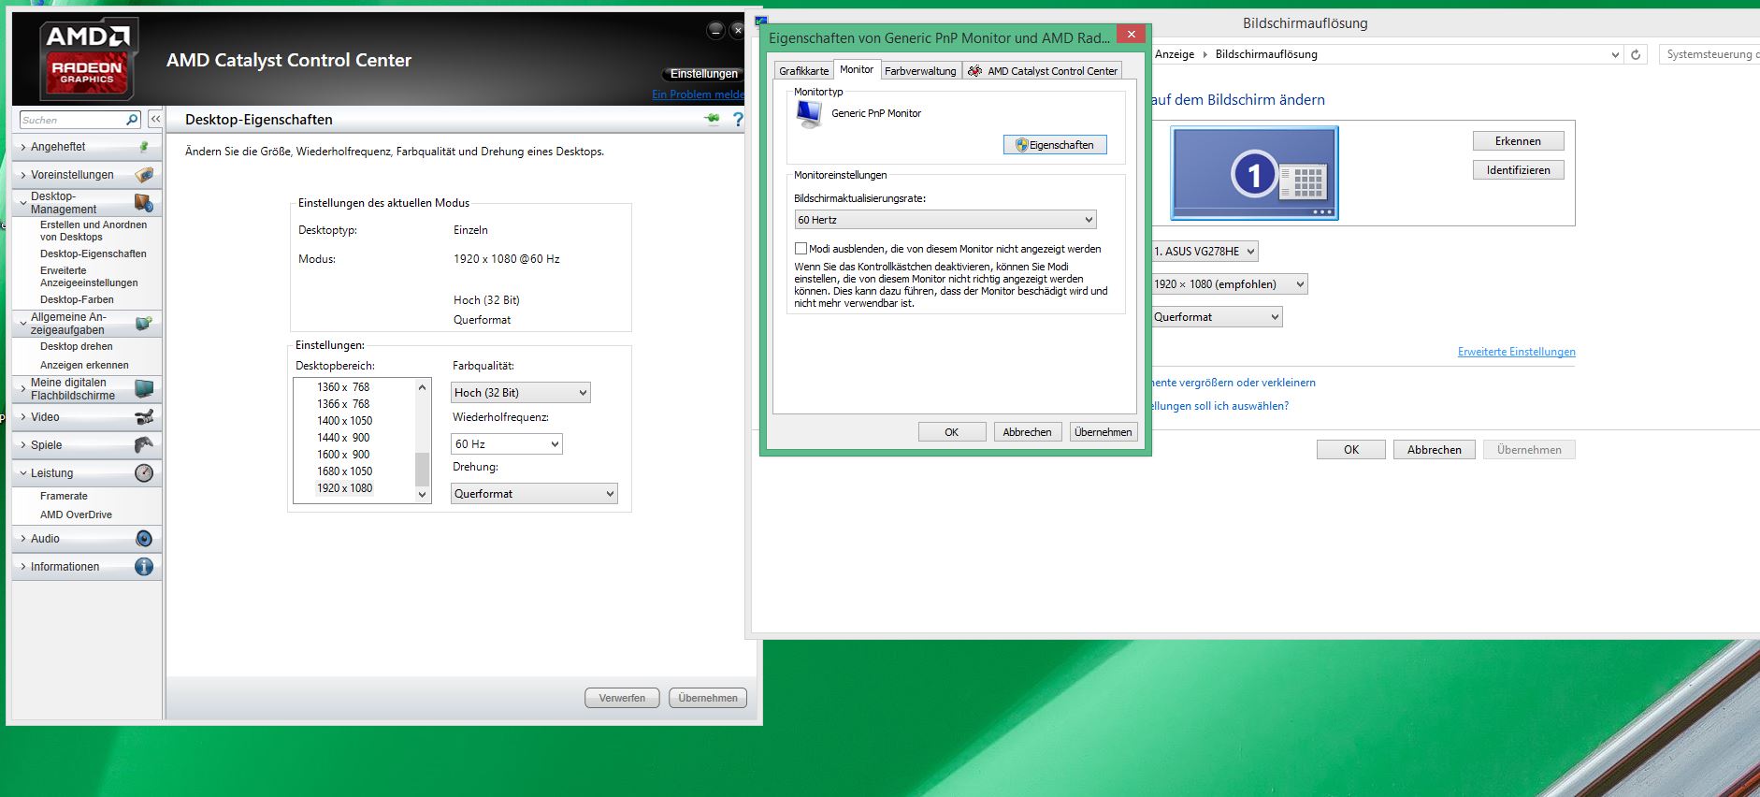Open help via the question mark icon
This screenshot has width=1760, height=797.
click(738, 119)
